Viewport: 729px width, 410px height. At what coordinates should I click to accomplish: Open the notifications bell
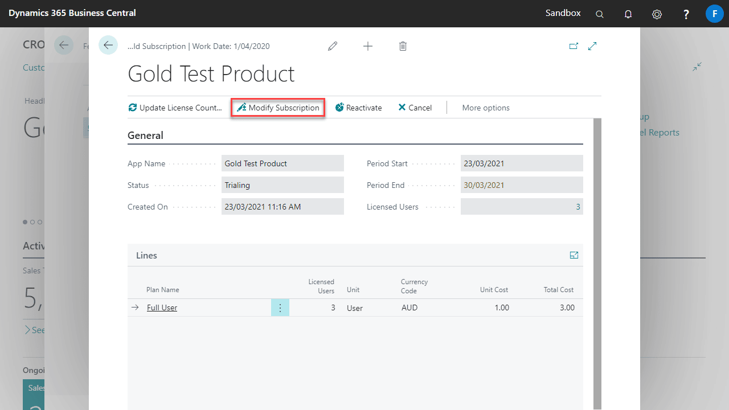click(x=628, y=14)
